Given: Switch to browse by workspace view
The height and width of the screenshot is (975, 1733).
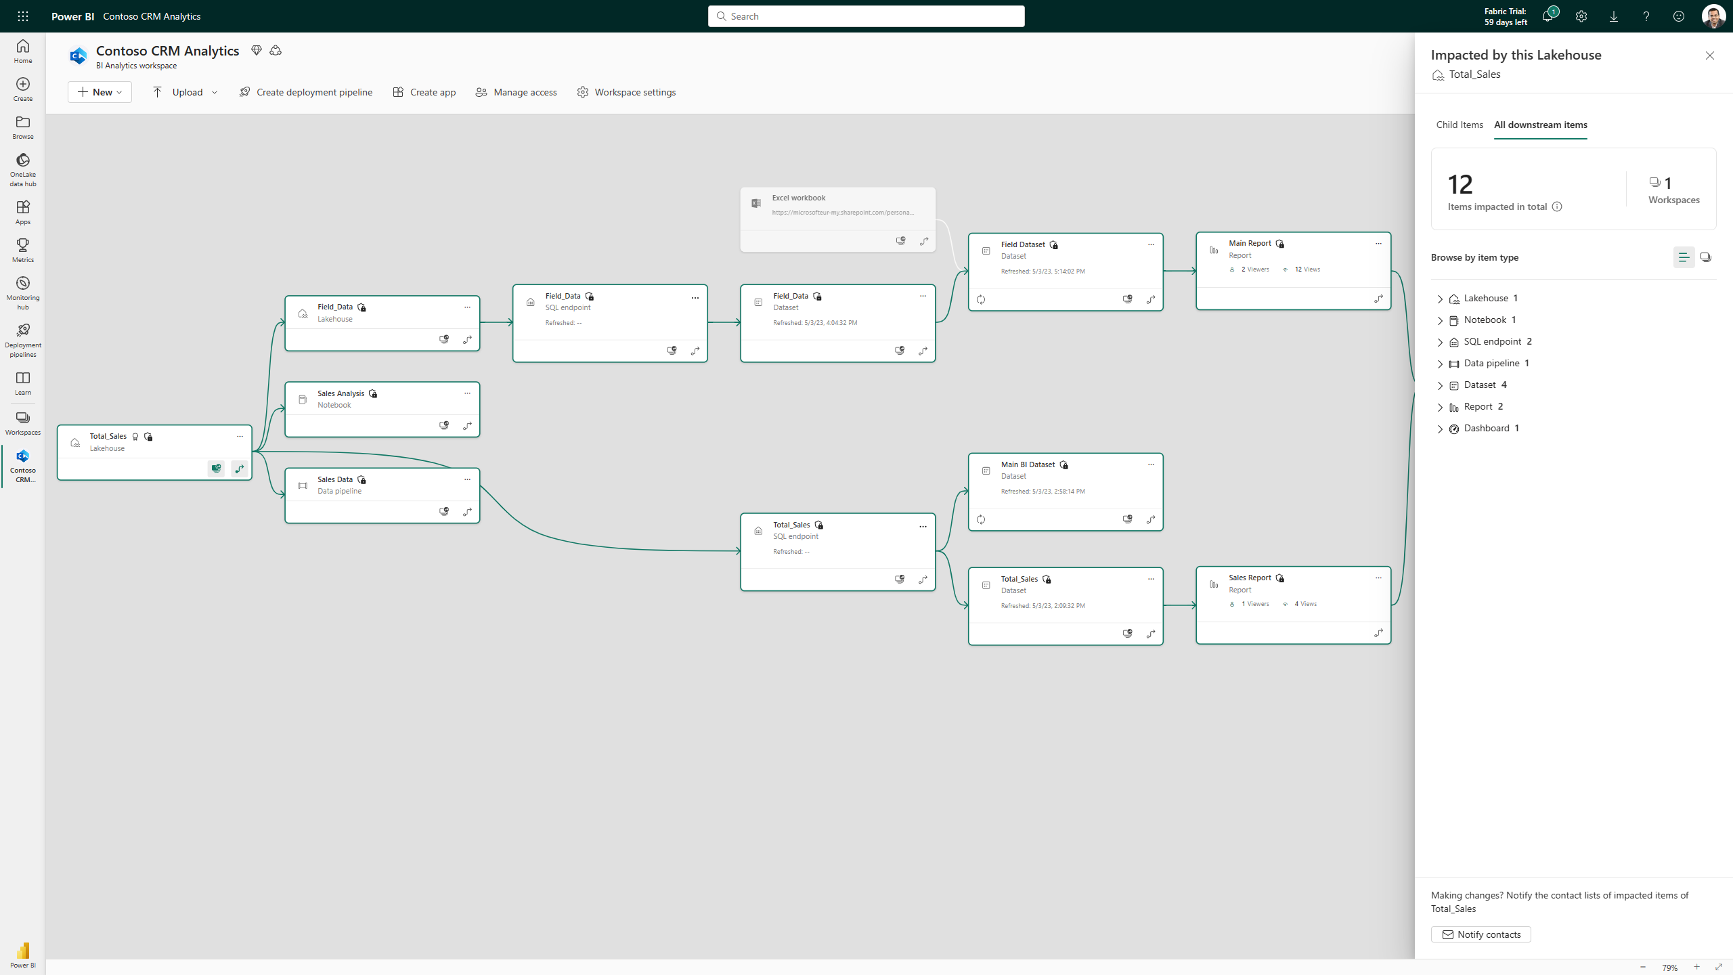Looking at the screenshot, I should 1706,257.
